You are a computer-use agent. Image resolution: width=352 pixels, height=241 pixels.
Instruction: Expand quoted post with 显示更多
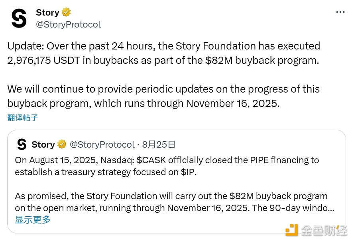pos(33,219)
